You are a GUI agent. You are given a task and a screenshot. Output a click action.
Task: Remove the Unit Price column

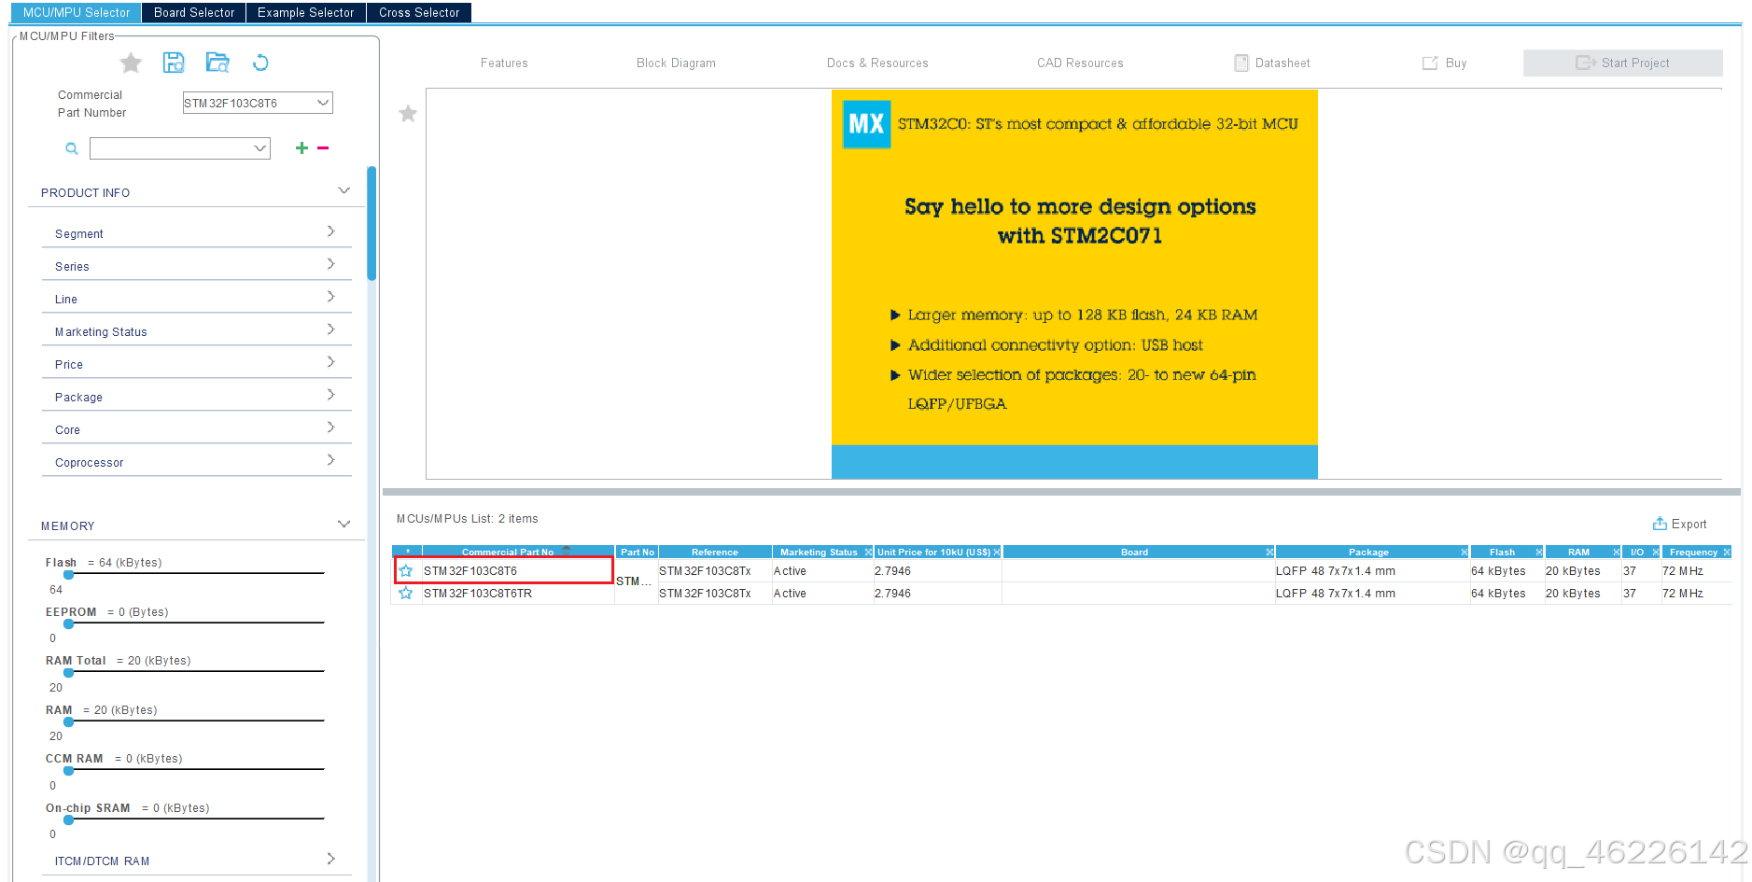[997, 553]
